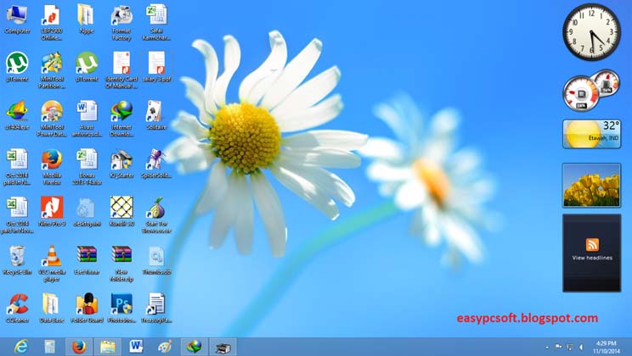Image resolution: width=632 pixels, height=356 pixels.
Task: Select the desktop.ini file
Action: 87,212
